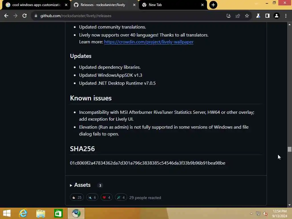Bookmark this page with the star icon
Screen dimensions: 292x219
[x=247, y=16]
